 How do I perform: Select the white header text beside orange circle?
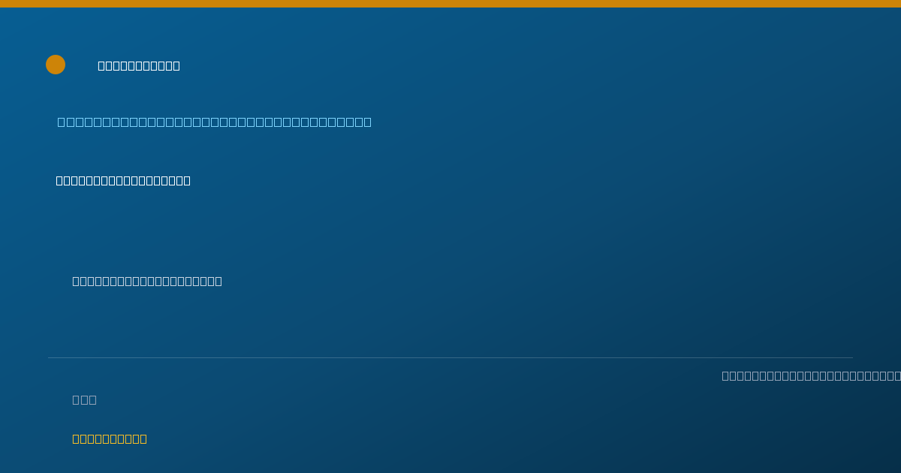139,65
